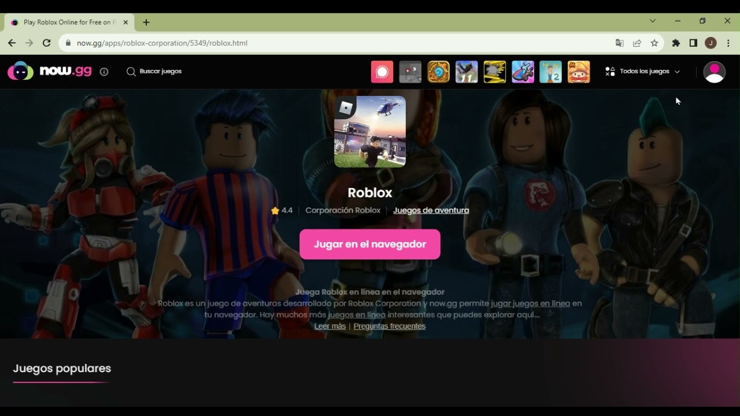Click the Corporación Roblox developer name

(343, 210)
